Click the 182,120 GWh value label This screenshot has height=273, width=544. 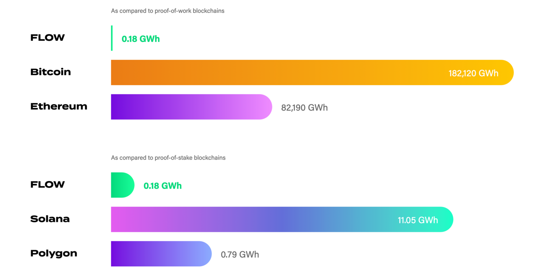pos(473,74)
